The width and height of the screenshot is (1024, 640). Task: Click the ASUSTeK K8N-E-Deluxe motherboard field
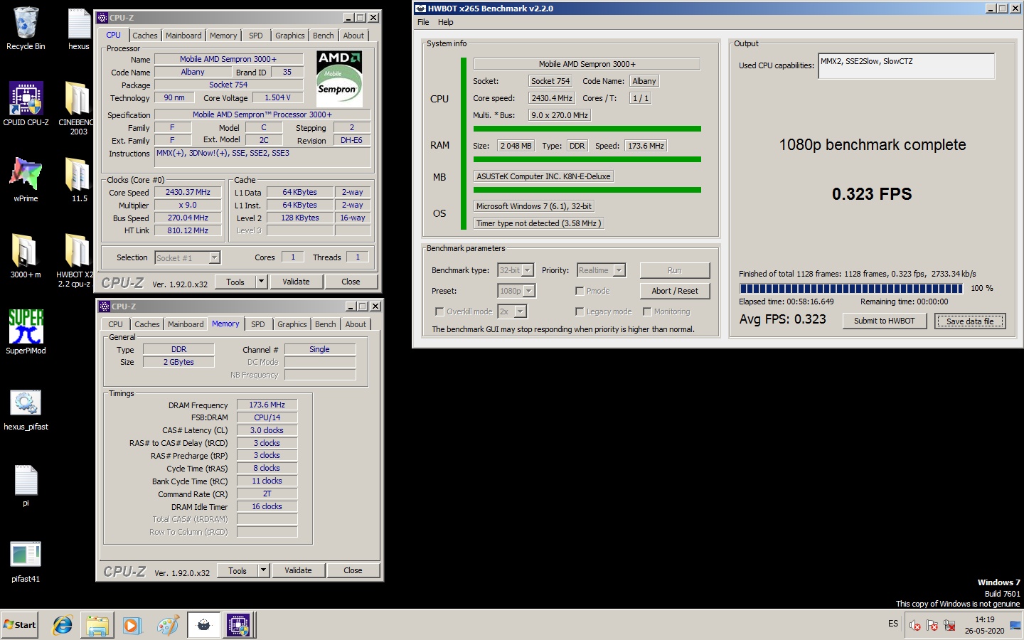pos(543,176)
